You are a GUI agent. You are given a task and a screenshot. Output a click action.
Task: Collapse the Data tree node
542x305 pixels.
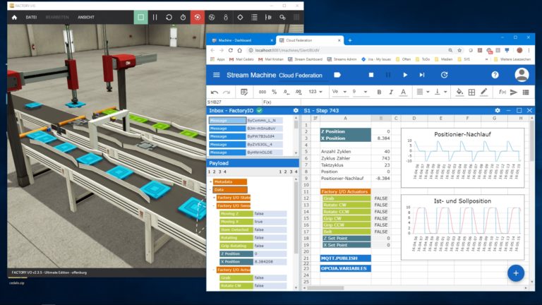211,189
